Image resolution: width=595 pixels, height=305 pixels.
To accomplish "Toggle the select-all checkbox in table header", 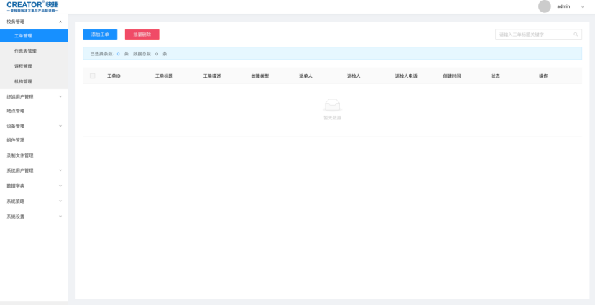I will (x=93, y=76).
